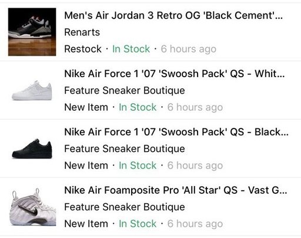The width and height of the screenshot is (301, 238).
Task: Select Air Force 1 Swoosh Pack White title
Action: pos(175,74)
